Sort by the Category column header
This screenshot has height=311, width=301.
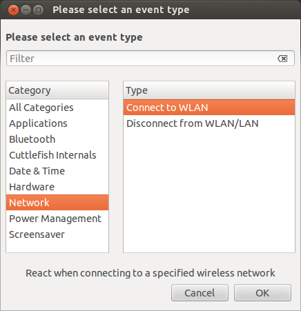(x=57, y=90)
